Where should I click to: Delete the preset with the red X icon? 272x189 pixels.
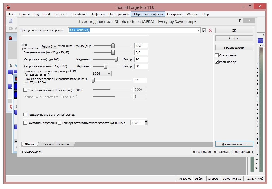click(x=210, y=30)
